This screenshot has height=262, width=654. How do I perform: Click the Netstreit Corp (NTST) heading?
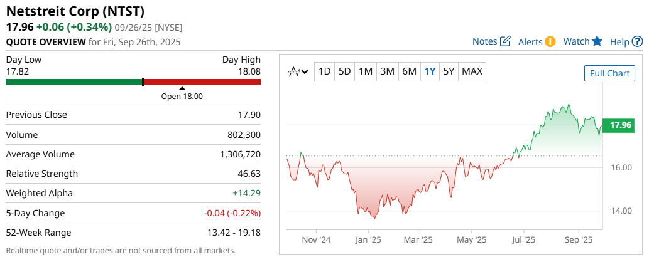tap(75, 11)
